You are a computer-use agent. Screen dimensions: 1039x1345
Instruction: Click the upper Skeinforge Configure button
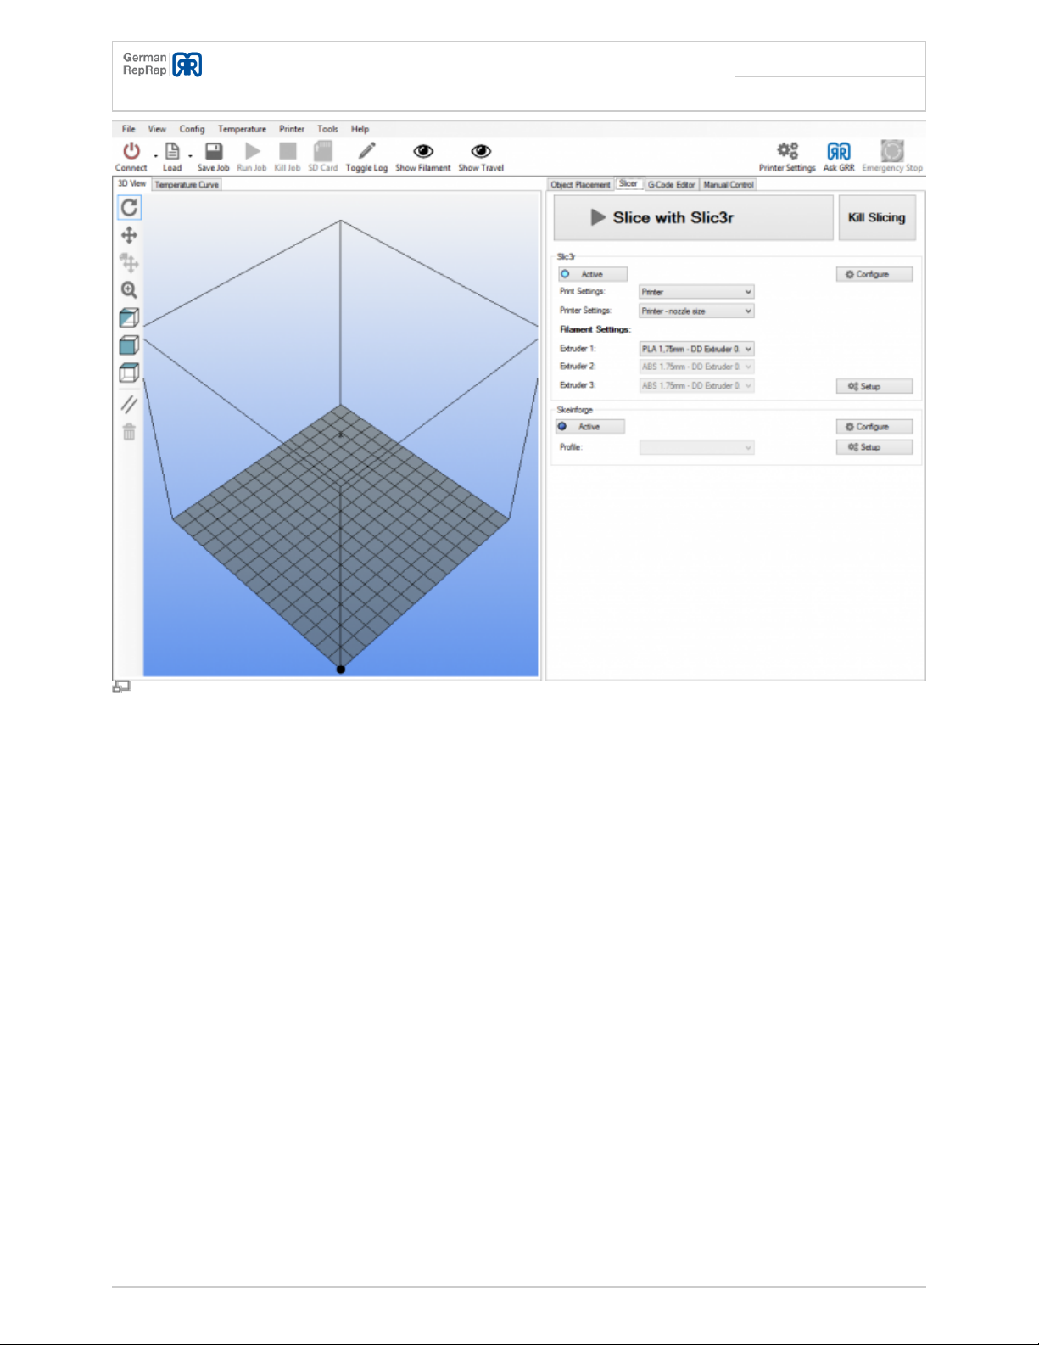(x=874, y=427)
